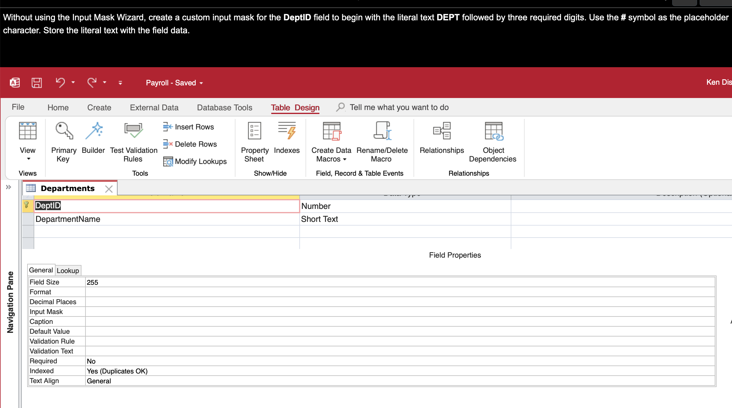This screenshot has width=732, height=408.
Task: Select the Primary Key tool
Action: point(63,142)
